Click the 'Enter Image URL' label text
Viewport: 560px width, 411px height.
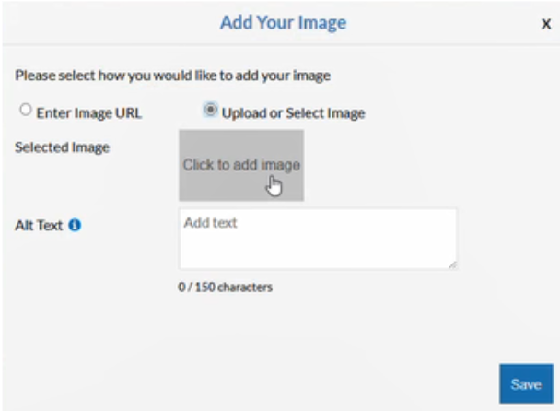(88, 113)
